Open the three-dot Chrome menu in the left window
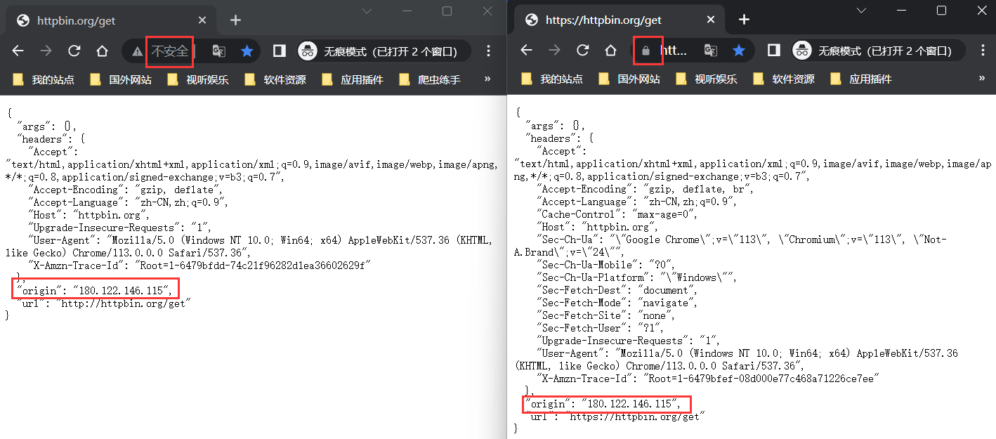996x439 pixels. (x=489, y=51)
